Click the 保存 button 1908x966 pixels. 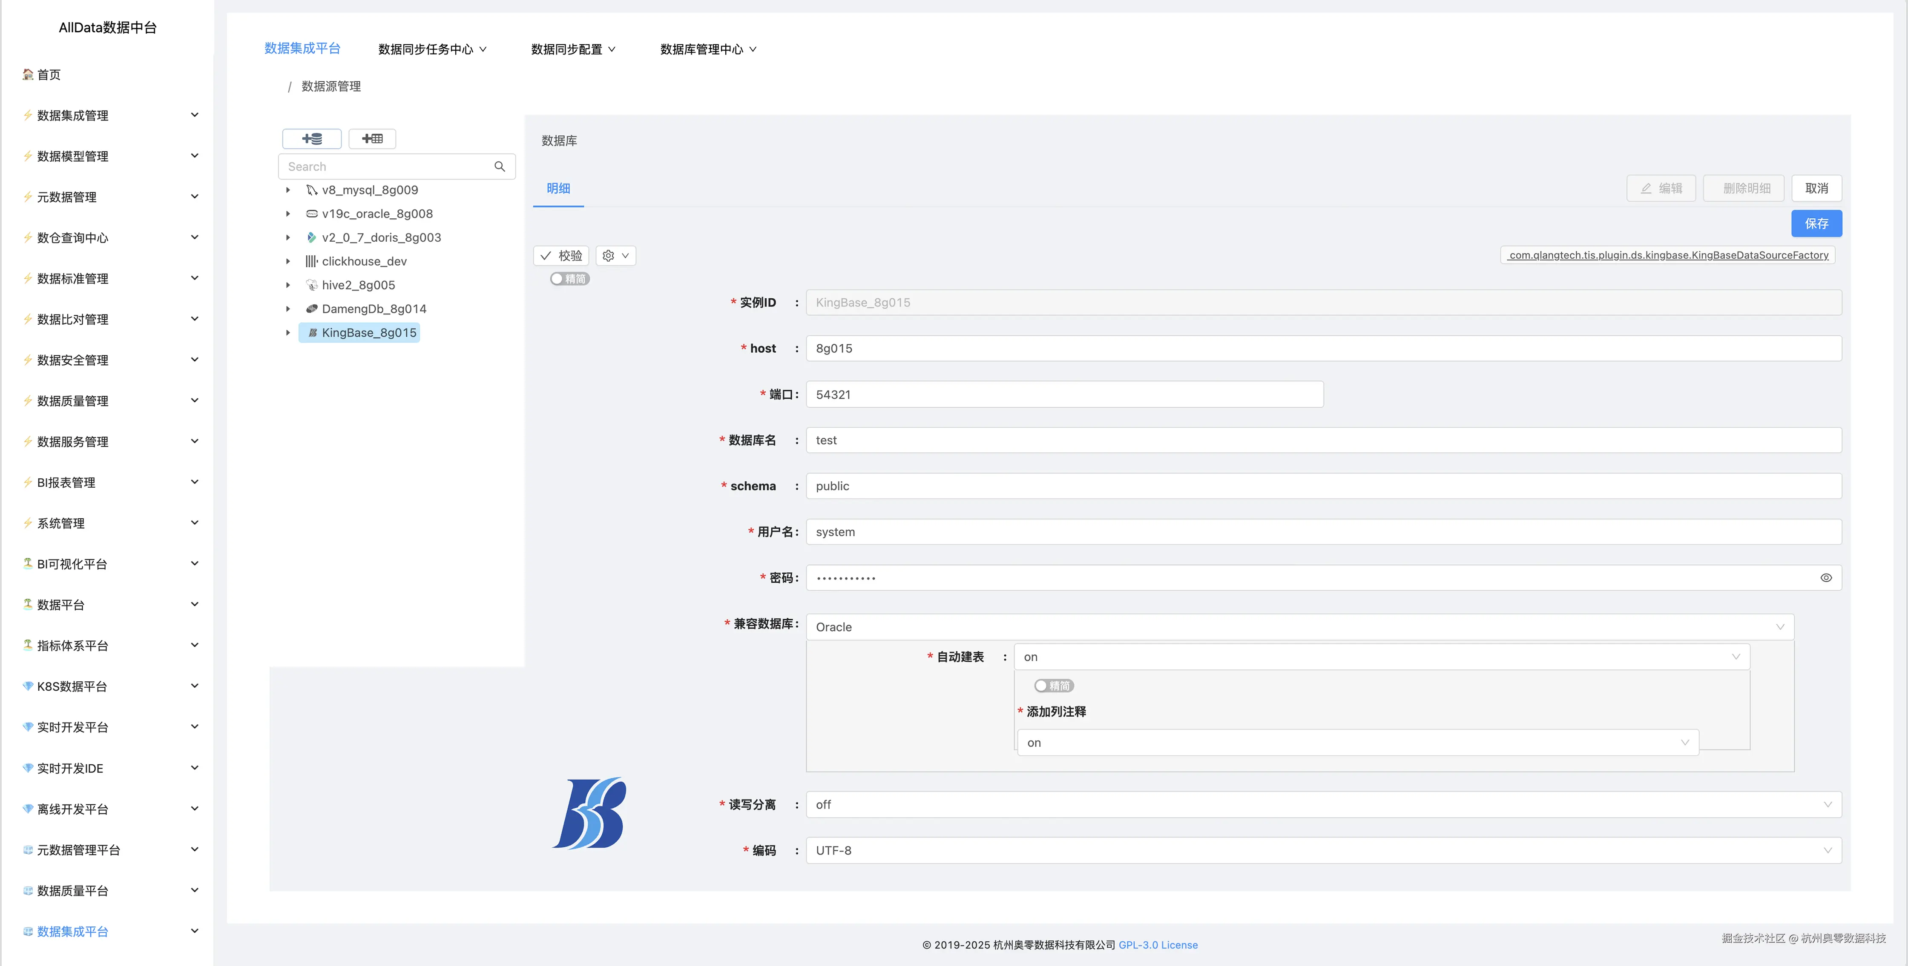coord(1816,223)
